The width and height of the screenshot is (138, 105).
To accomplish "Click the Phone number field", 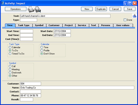I will [x=31, y=95].
